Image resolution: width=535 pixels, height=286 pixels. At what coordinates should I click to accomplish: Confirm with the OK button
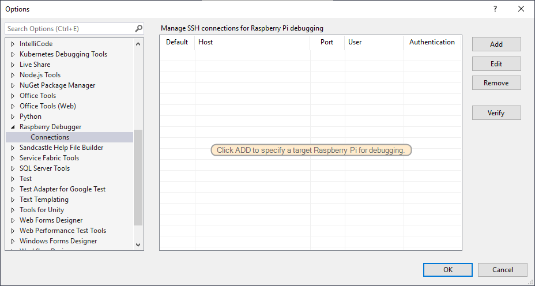(x=447, y=269)
